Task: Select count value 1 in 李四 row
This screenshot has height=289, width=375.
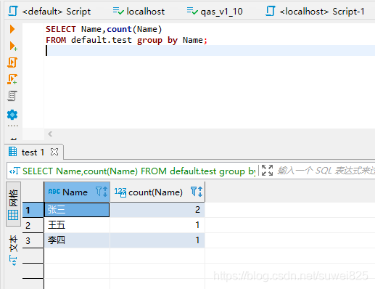Action: [157, 240]
